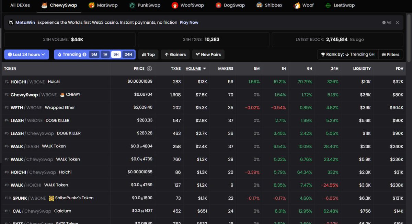The image size is (412, 224).
Task: Switch to the Shibbex tab
Action: click(270, 5)
